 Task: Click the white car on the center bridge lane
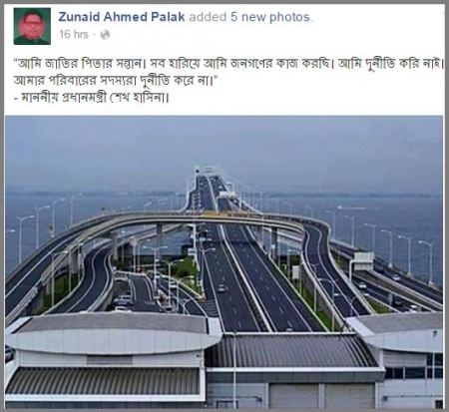click(222, 288)
